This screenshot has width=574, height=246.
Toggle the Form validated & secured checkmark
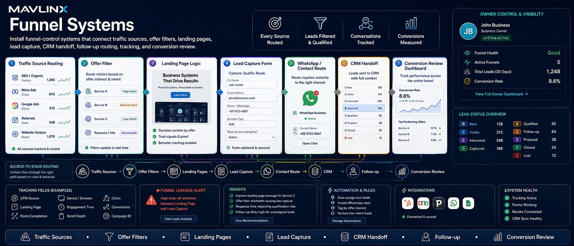pos(228,148)
